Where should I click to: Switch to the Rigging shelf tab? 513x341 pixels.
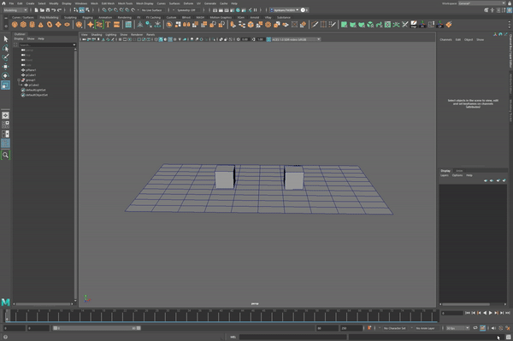(88, 17)
